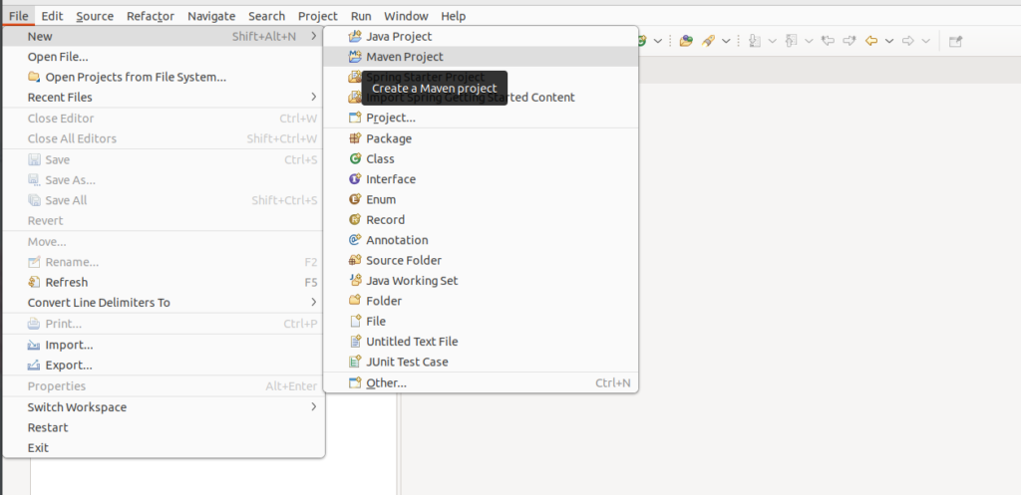
Task: Open the Help menu
Action: coord(454,16)
